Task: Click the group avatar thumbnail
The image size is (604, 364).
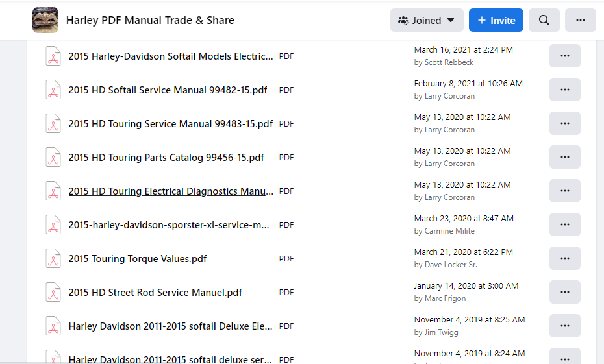Action: click(45, 20)
